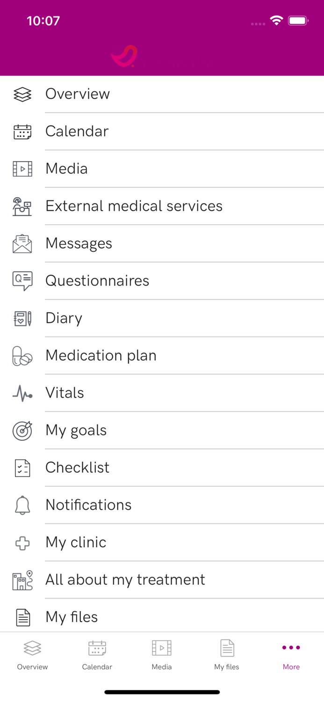The width and height of the screenshot is (324, 701).
Task: Tap the envelope icon next to Messages
Action: tap(22, 244)
